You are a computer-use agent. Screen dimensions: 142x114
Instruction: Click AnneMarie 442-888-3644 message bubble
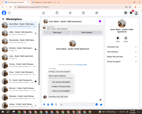pyautogui.click(x=58, y=97)
